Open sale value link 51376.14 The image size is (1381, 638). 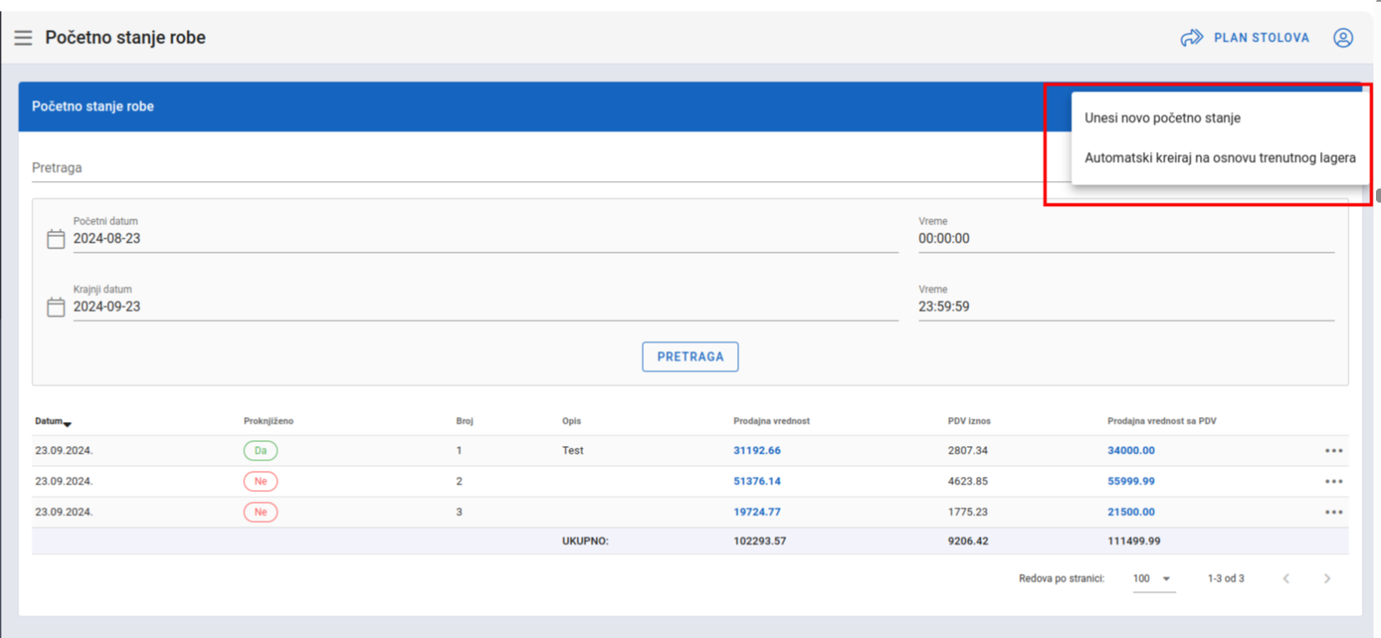pos(756,481)
